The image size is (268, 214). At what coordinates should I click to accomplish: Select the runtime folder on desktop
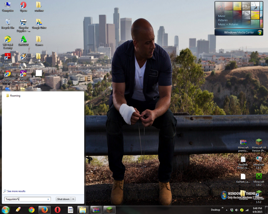(39, 7)
